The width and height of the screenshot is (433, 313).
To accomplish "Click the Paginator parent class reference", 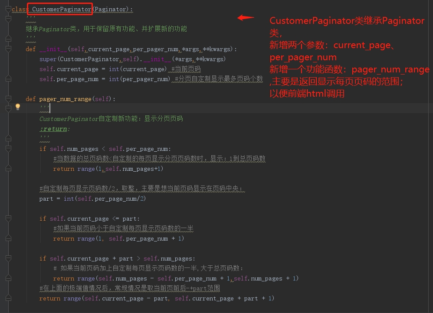I will pos(111,9).
